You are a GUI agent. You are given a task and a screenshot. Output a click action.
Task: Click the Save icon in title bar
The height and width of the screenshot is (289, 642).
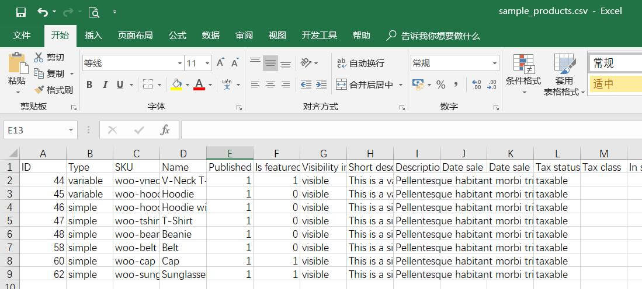coord(21,12)
